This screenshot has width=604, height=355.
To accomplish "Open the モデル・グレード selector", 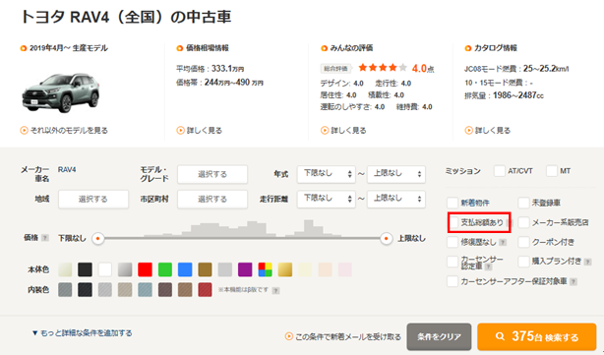I will click(212, 174).
